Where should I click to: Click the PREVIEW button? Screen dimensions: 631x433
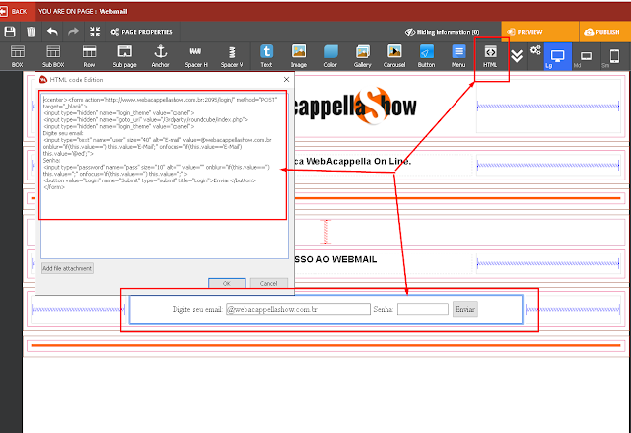point(539,32)
